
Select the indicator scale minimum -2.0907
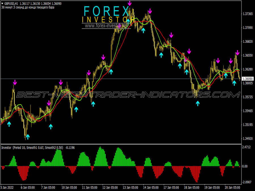click(x=247, y=182)
